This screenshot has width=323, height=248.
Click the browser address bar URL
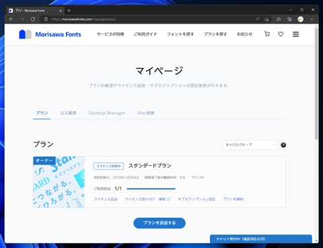[x=83, y=19]
